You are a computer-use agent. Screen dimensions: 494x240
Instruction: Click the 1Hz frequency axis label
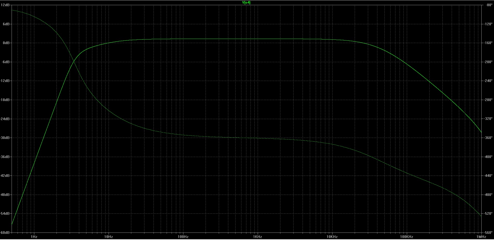point(34,237)
